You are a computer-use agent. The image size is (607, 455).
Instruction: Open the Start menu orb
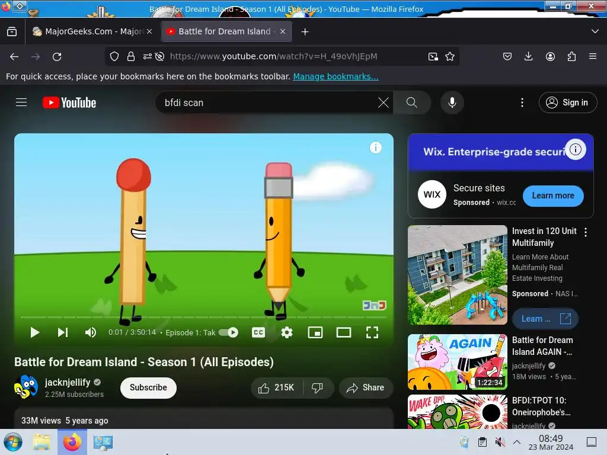point(13,442)
